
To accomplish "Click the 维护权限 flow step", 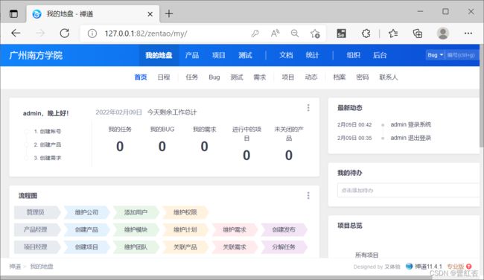I will [185, 212].
